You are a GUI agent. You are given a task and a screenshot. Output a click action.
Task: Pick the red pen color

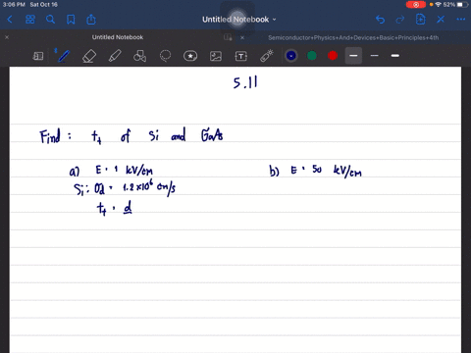tap(333, 56)
